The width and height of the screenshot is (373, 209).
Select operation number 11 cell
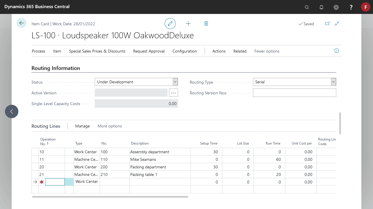click(x=52, y=159)
